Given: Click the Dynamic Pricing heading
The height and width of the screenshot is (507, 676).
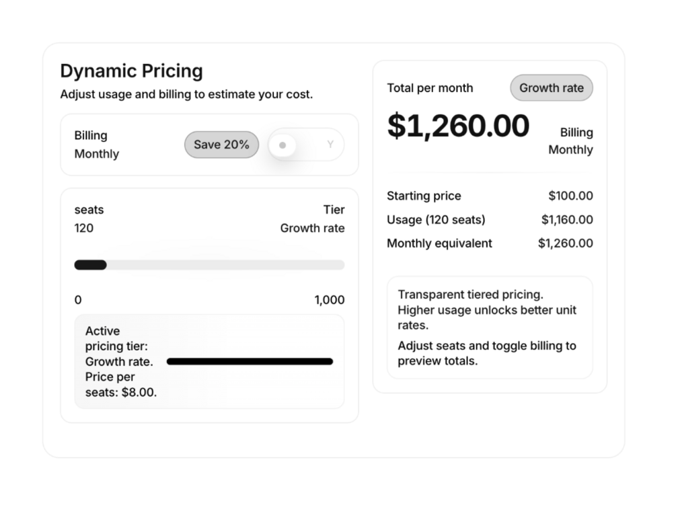Looking at the screenshot, I should click(131, 71).
